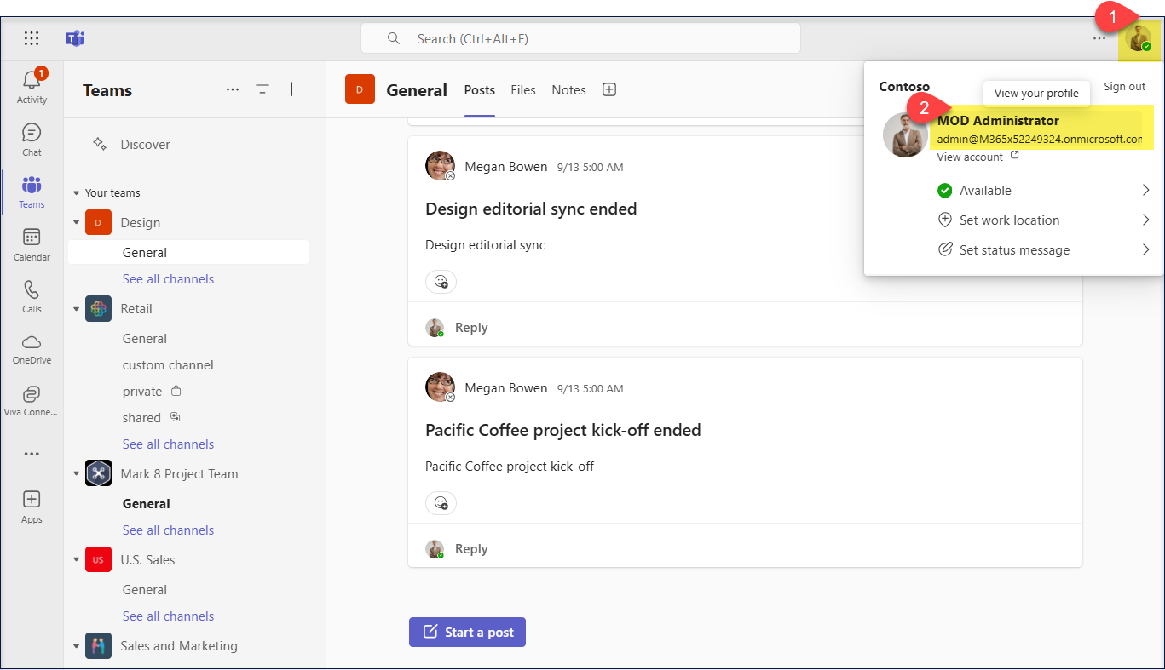Expand the Available status options
Screen dimensions: 1165x670
coord(1145,191)
